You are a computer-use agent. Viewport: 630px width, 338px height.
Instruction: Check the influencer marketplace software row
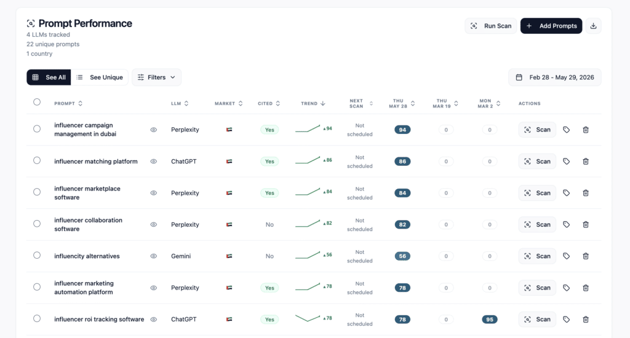(37, 192)
